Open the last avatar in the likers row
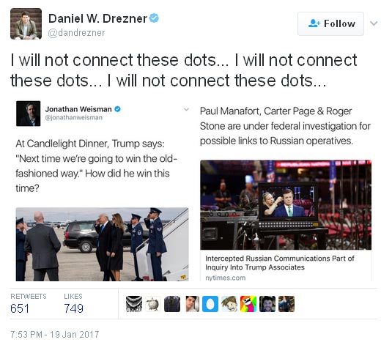 [286, 304]
